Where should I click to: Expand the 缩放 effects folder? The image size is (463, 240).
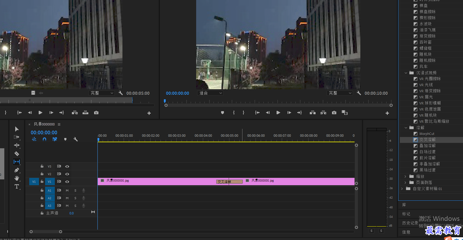coord(405,176)
